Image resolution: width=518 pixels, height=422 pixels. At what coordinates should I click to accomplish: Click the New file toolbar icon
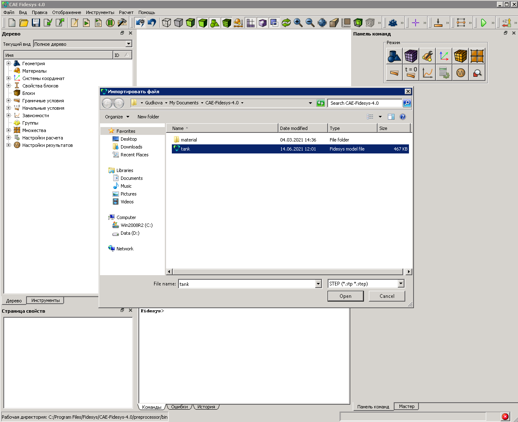point(12,23)
